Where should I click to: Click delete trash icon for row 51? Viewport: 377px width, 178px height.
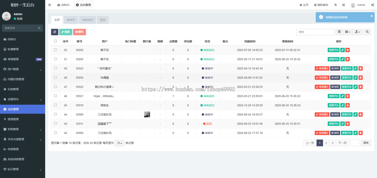(347, 59)
